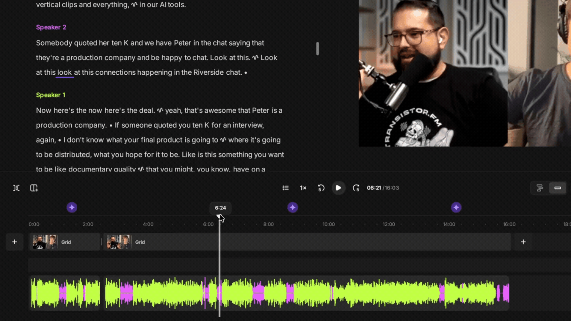Click the Speaker 2 label
The image size is (571, 321).
[x=51, y=27]
